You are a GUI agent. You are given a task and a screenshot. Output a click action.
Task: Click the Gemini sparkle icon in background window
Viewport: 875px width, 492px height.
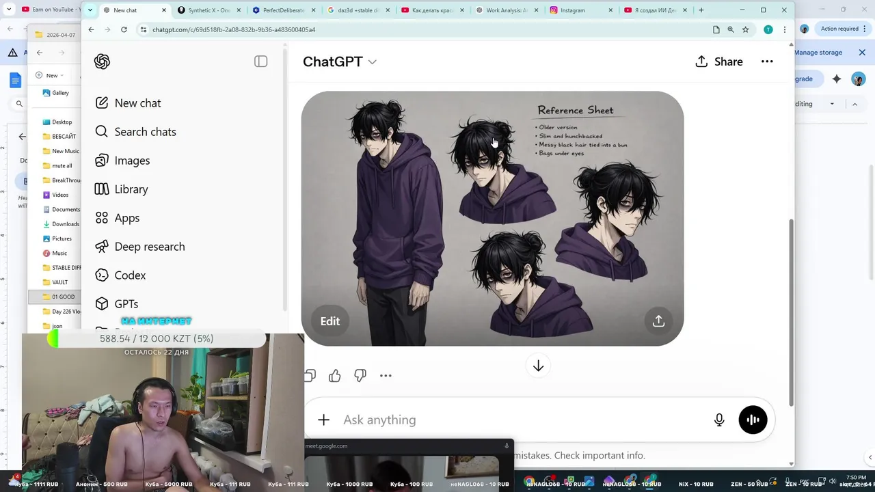[x=837, y=79]
